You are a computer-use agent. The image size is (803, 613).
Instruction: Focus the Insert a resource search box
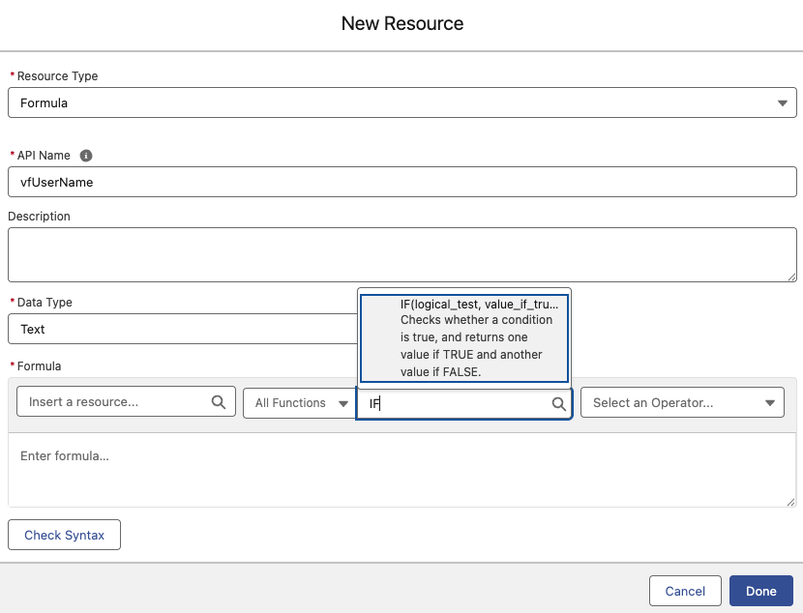click(x=116, y=402)
